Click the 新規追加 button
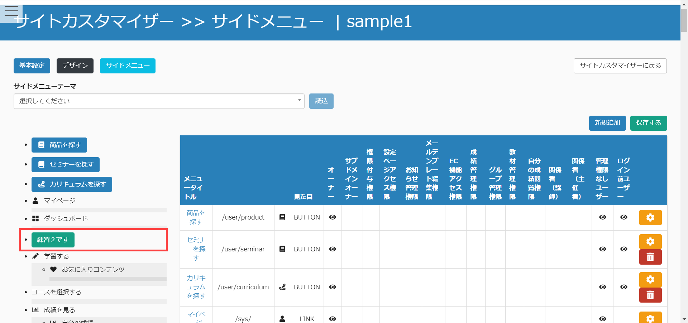Viewport: 688px width, 323px height. coord(607,123)
